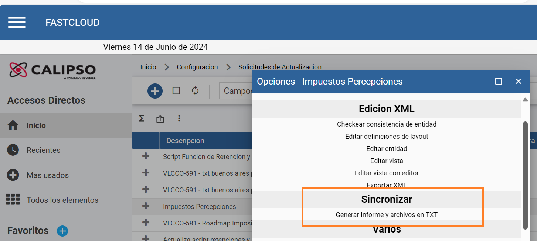Click the blue plus add-record button
The width and height of the screenshot is (537, 241).
click(155, 91)
